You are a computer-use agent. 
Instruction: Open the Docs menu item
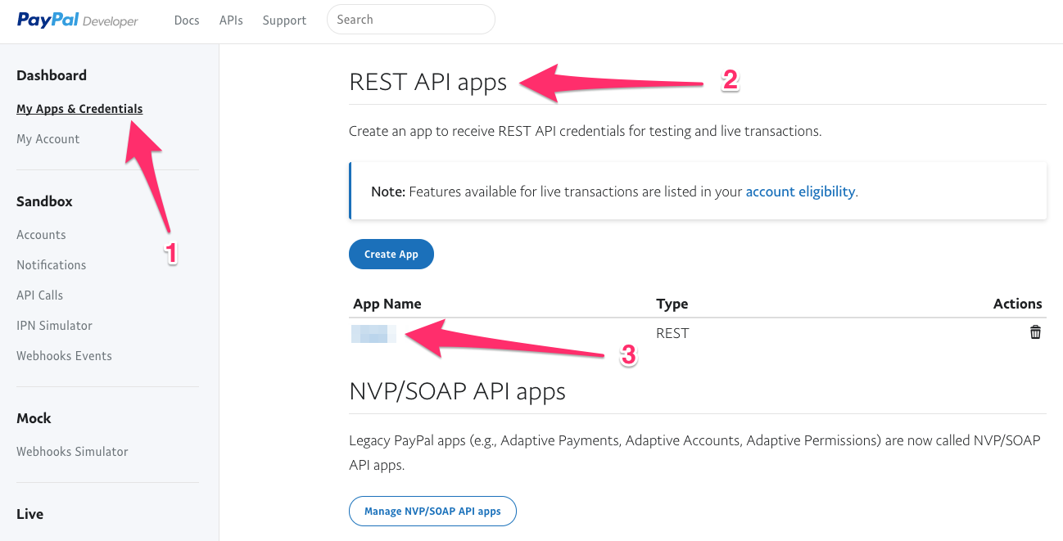(x=187, y=20)
